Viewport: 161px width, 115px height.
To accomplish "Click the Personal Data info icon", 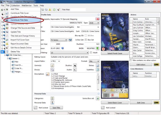I will pyautogui.click(x=98, y=94).
